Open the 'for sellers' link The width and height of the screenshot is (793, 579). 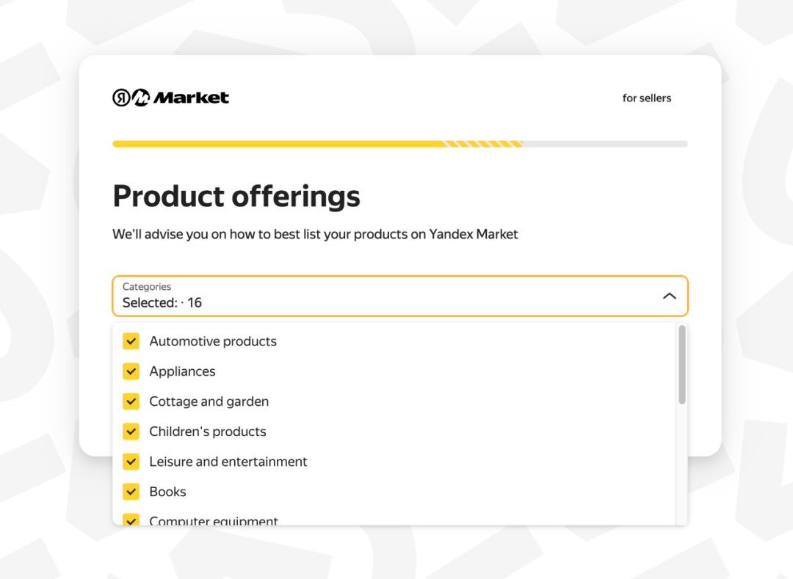pyautogui.click(x=646, y=98)
